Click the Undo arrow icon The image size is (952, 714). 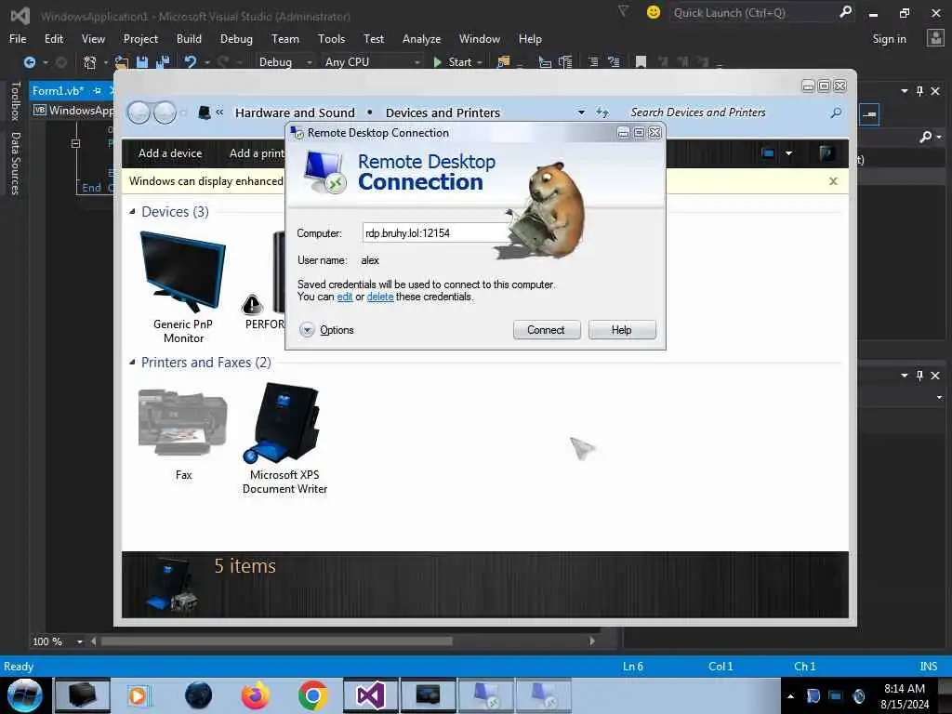point(190,62)
